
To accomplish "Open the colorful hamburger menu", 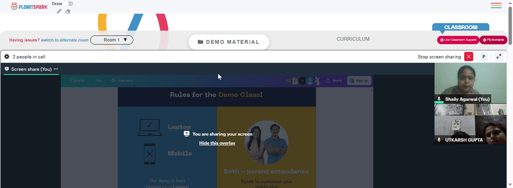I will [x=496, y=6].
